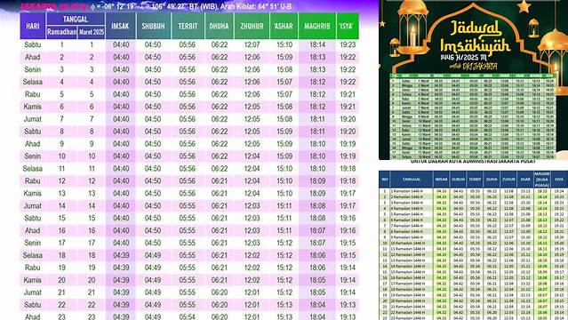568x320 pixels.
Task: Click the TERBIT column header
Action: 188,26
